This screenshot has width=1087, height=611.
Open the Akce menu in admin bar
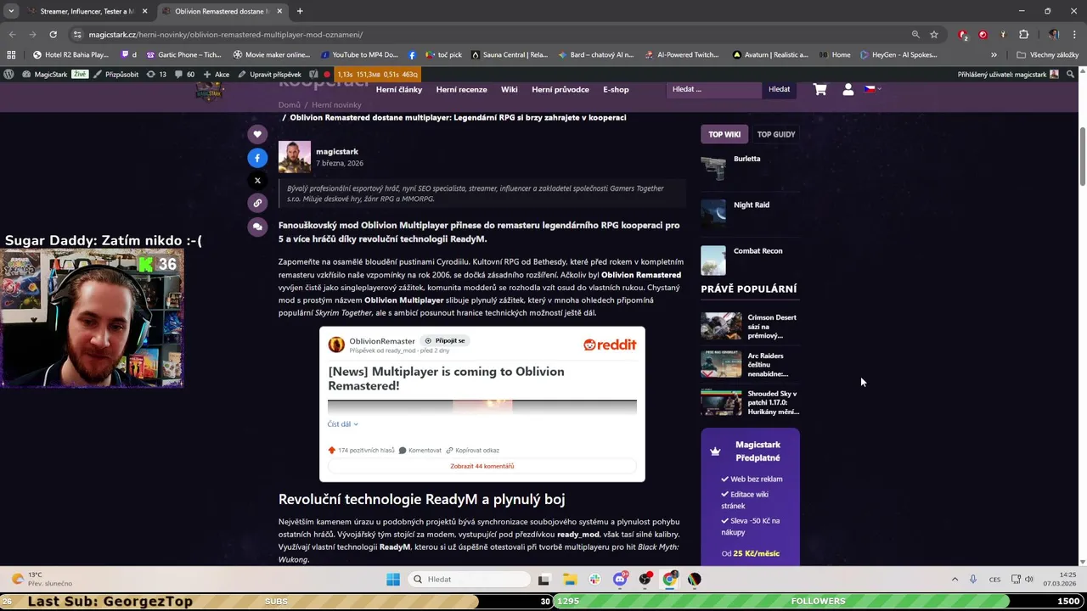(217, 74)
